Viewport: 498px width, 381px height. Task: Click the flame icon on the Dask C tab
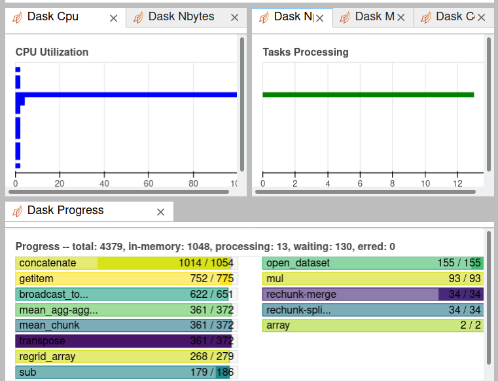tap(426, 18)
